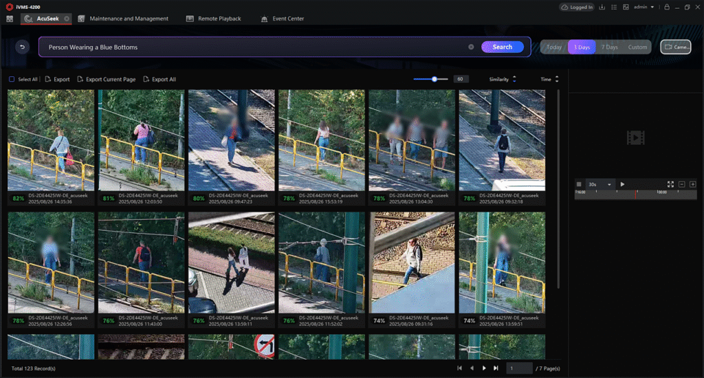Open the download center icon in title bar

(x=602, y=7)
